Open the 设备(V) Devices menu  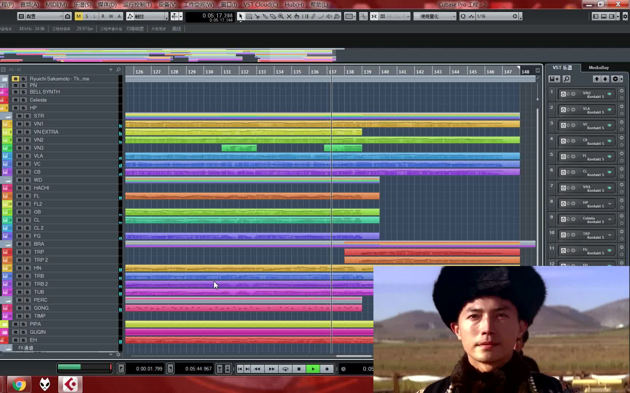[167, 4]
